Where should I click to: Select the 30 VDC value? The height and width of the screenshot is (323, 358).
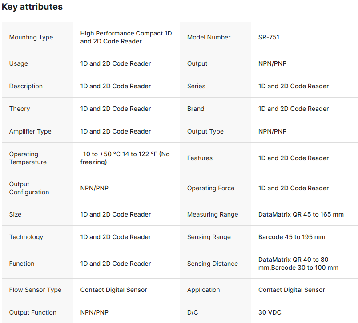[x=270, y=312]
